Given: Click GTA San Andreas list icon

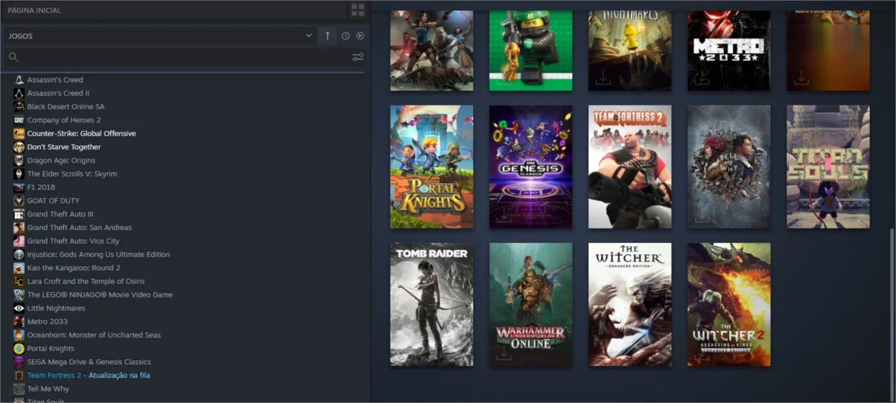Looking at the screenshot, I should pos(19,228).
